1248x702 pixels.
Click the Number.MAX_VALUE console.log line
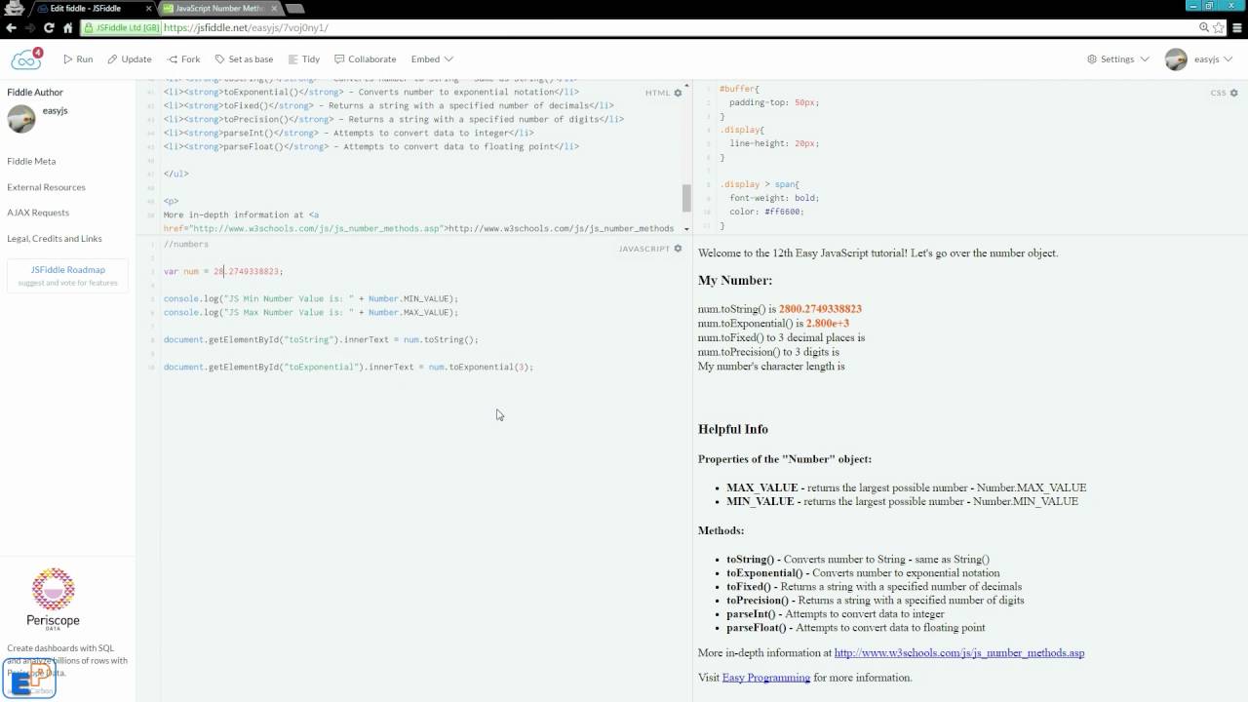point(311,312)
